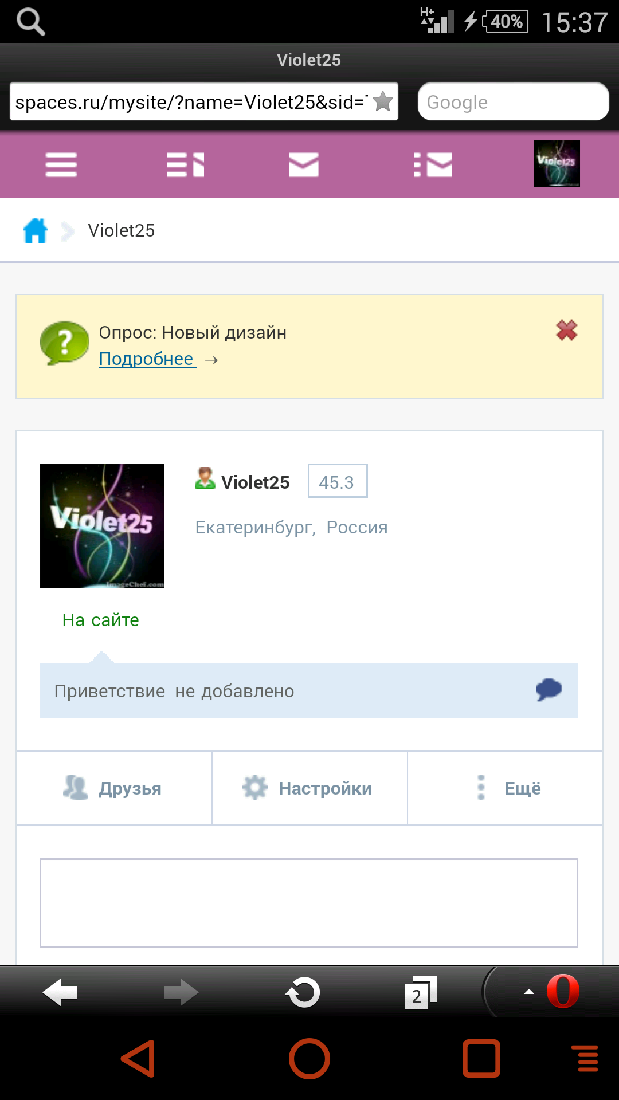The height and width of the screenshot is (1100, 619).
Task: Tap the Violet25 avatar in purple header
Action: 557,163
